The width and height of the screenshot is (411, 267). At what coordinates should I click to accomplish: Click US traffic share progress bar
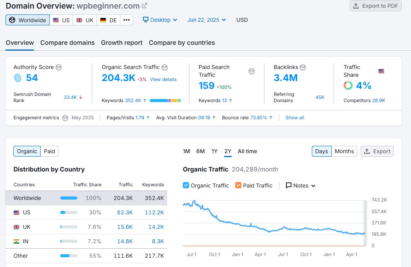click(69, 212)
